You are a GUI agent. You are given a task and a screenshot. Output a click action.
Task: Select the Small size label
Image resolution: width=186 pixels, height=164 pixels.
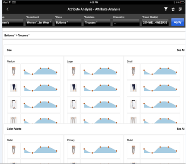pyautogui.click(x=130, y=61)
